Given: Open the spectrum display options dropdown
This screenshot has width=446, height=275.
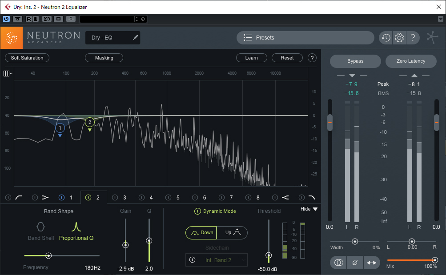Looking at the screenshot, I should tap(8, 74).
